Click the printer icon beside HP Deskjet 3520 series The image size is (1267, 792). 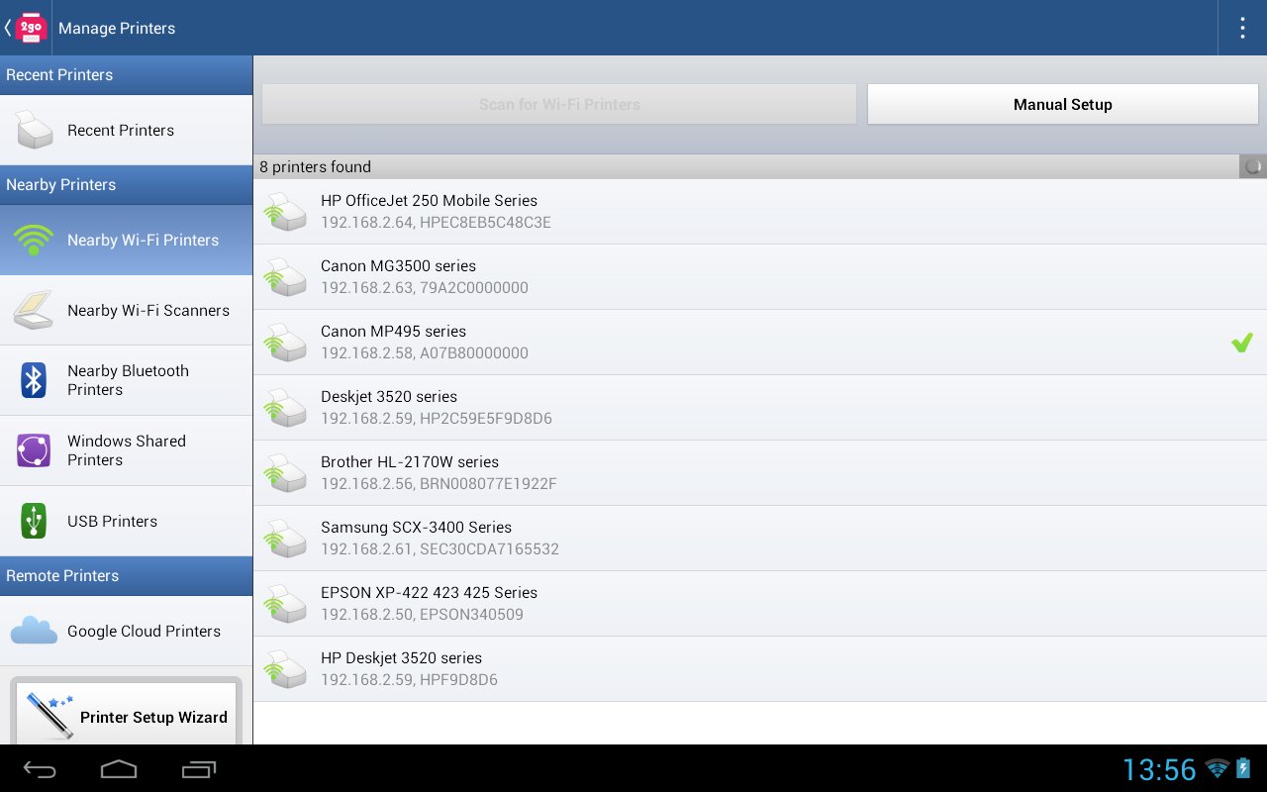coord(286,669)
